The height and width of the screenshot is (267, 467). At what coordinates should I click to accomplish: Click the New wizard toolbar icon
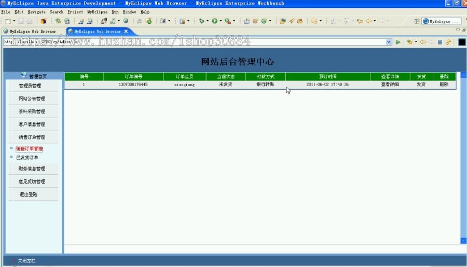point(8,21)
